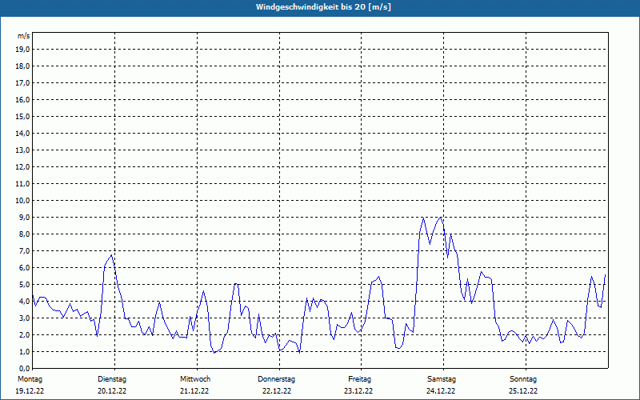Click the "Samstag" day label

pyautogui.click(x=442, y=379)
